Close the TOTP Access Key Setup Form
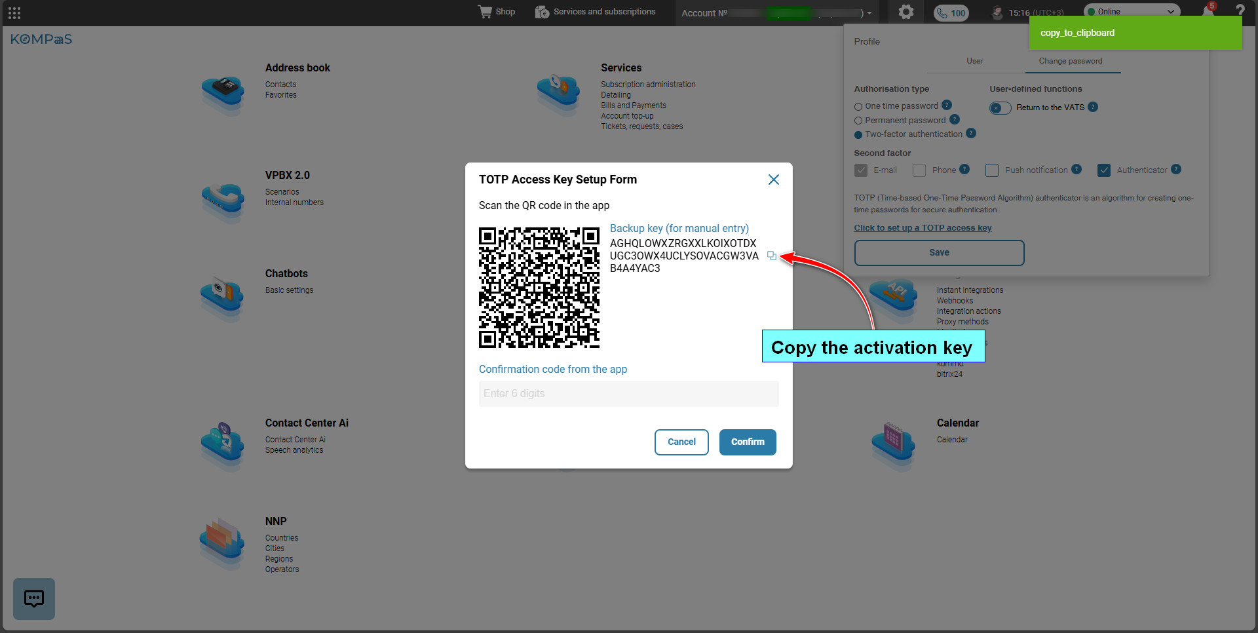The width and height of the screenshot is (1258, 633). click(x=773, y=180)
